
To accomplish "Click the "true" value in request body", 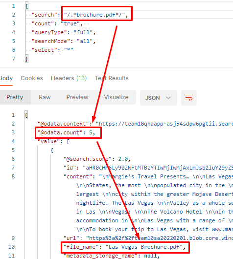I will (x=70, y=23).
